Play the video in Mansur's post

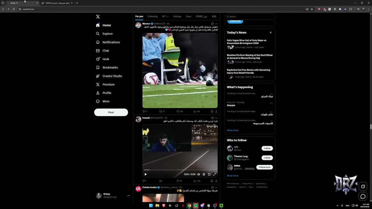(180, 71)
